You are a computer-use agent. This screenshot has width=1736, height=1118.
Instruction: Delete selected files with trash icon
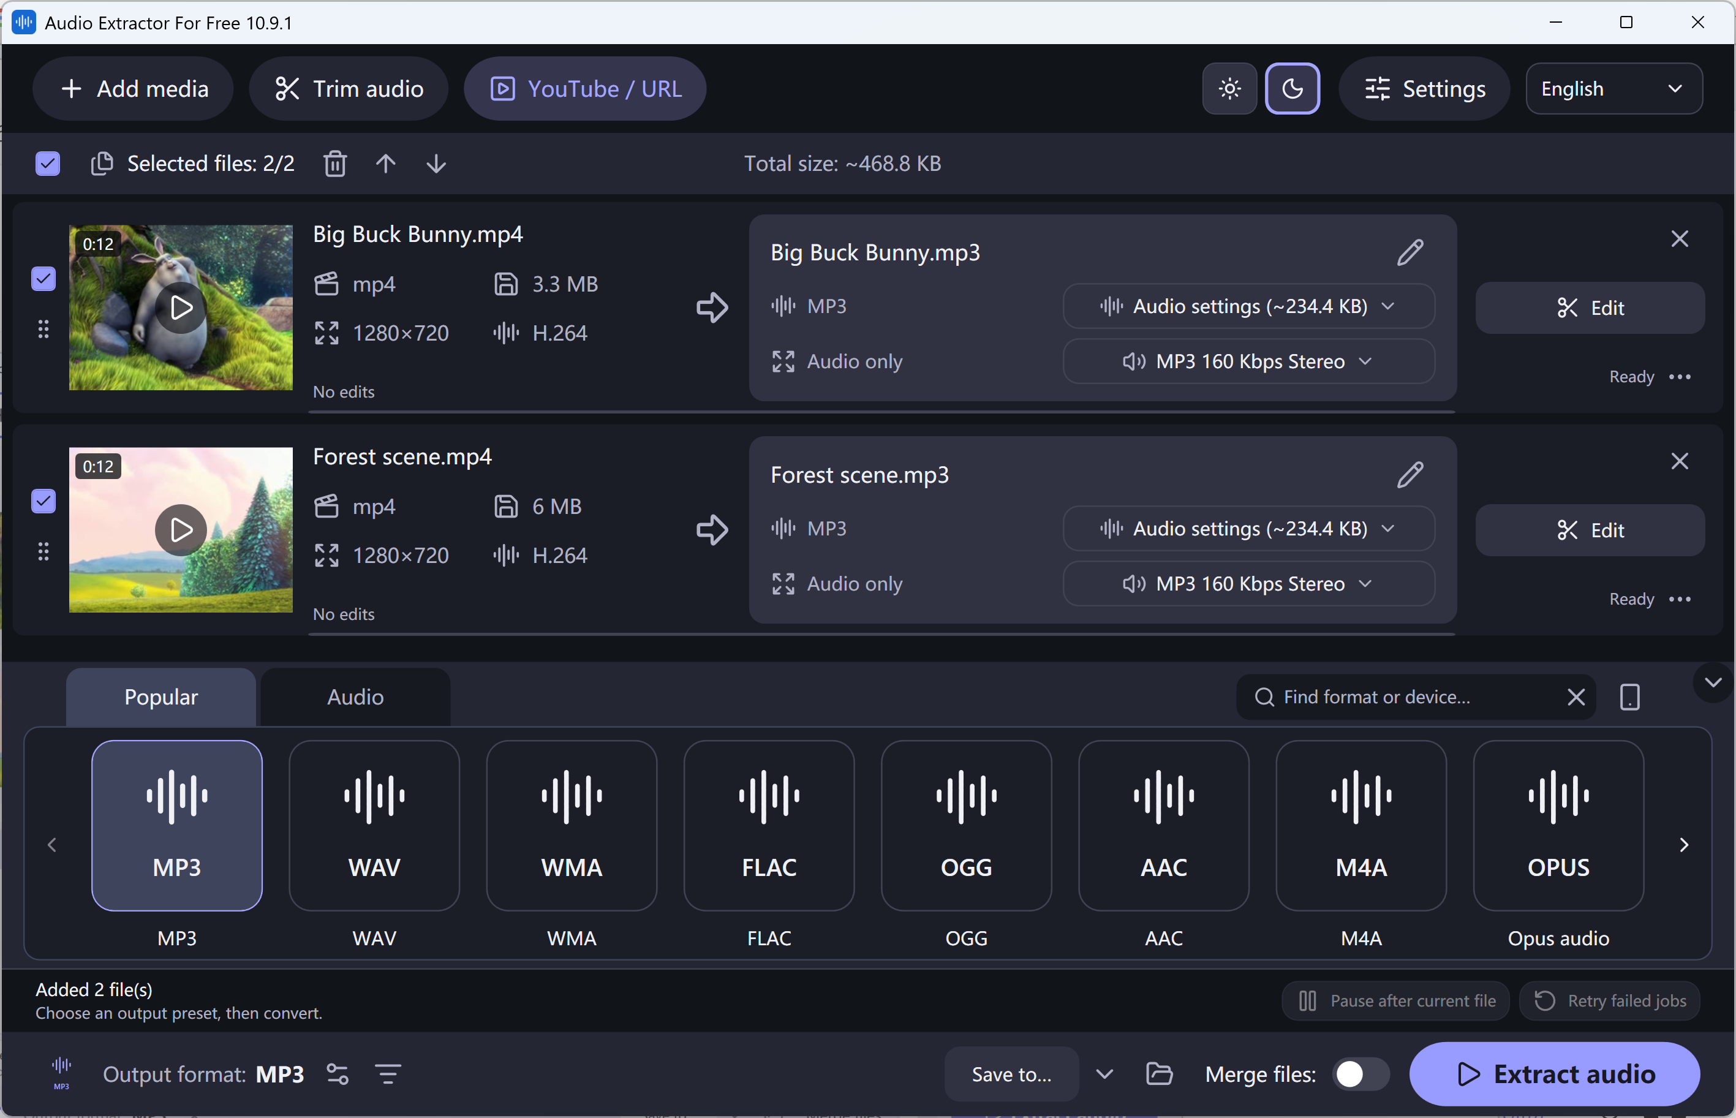pos(334,164)
